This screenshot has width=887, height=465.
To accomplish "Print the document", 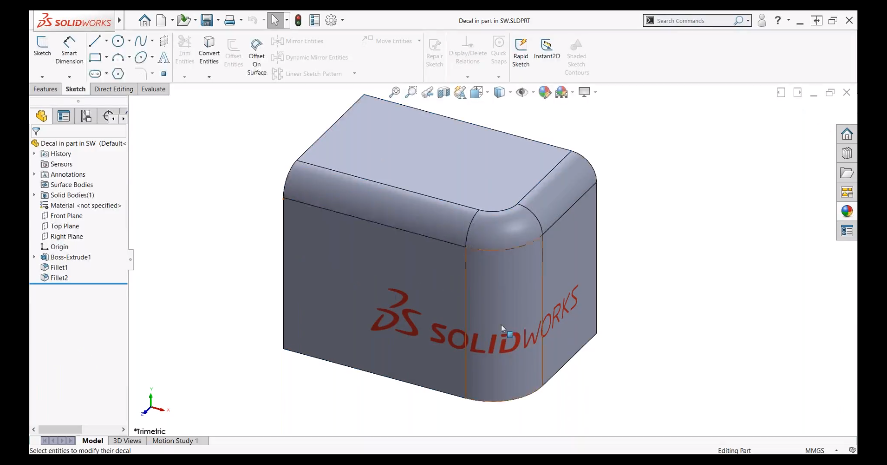I will tap(230, 20).
